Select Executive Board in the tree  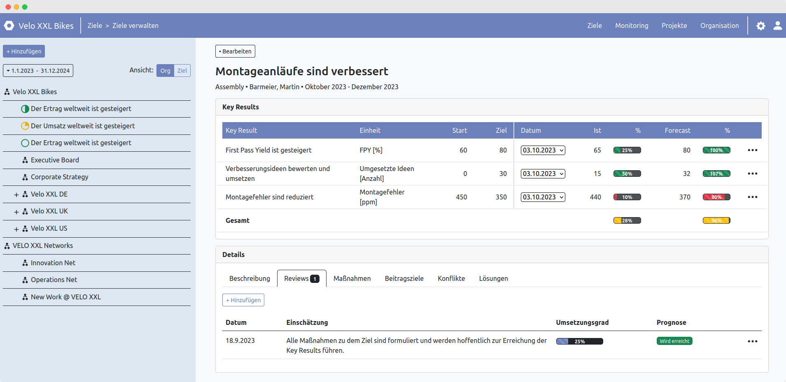55,160
